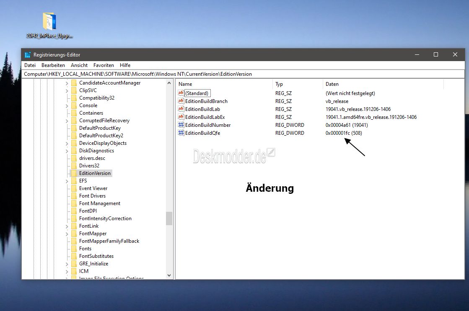Sort values by the Name column header
This screenshot has width=469, height=311.
pos(224,84)
